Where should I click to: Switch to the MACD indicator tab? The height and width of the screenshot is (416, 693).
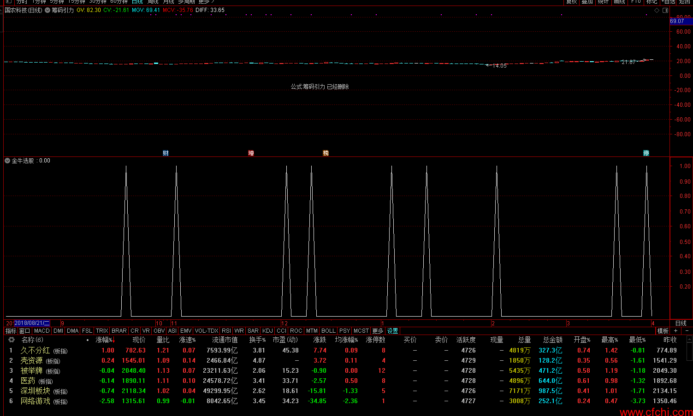point(41,331)
